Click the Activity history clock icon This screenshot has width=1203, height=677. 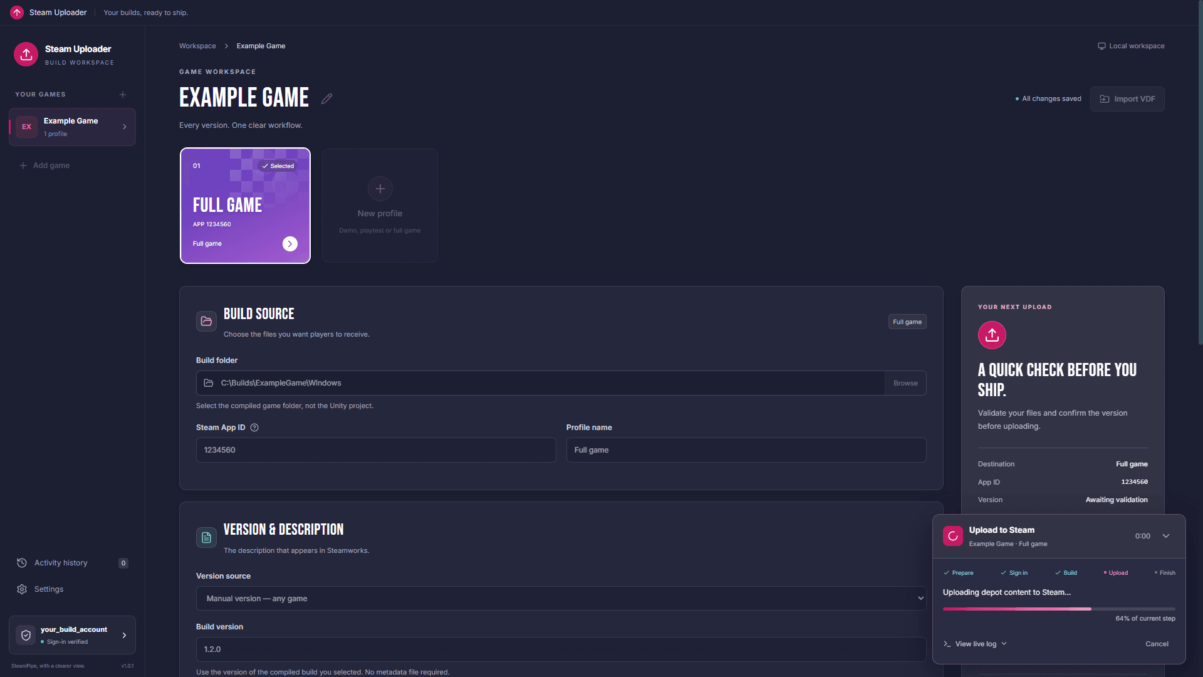(22, 563)
